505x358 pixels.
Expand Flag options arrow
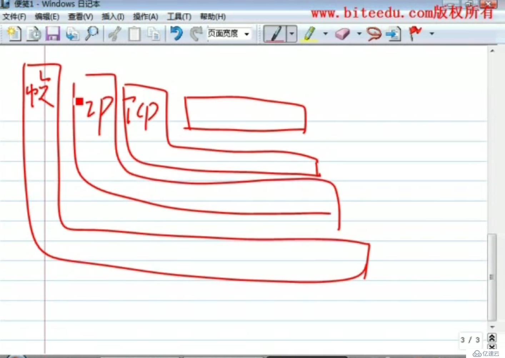(x=431, y=34)
